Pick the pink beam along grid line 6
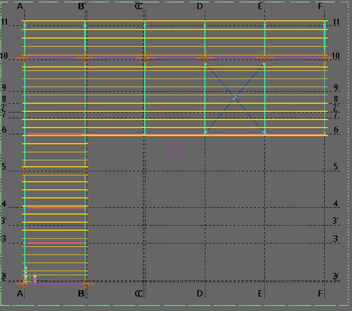352x311 pixels. [173, 134]
